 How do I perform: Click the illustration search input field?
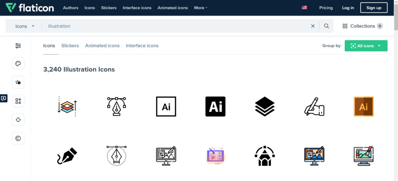[x=175, y=26]
